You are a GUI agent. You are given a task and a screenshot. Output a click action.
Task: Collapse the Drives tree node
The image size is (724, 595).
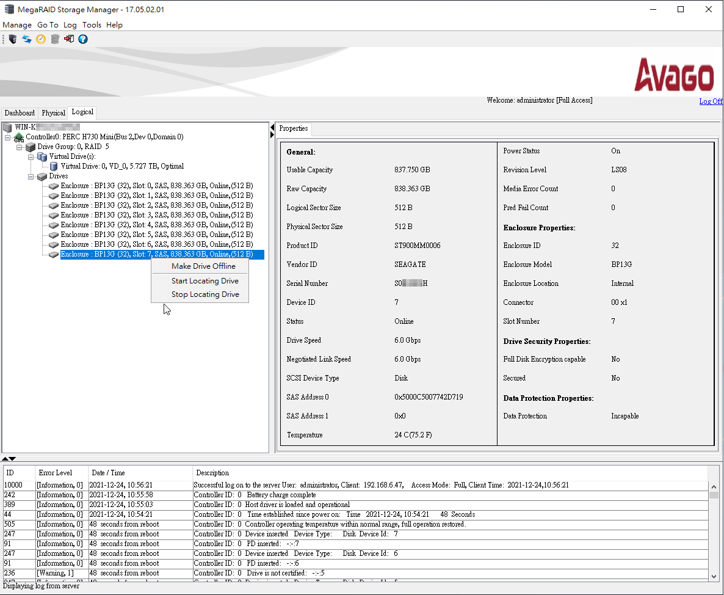pyautogui.click(x=31, y=177)
